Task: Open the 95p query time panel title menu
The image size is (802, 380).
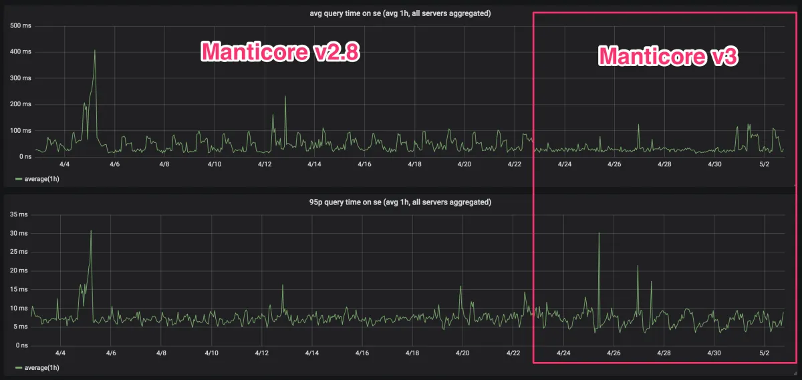Action: (x=400, y=202)
